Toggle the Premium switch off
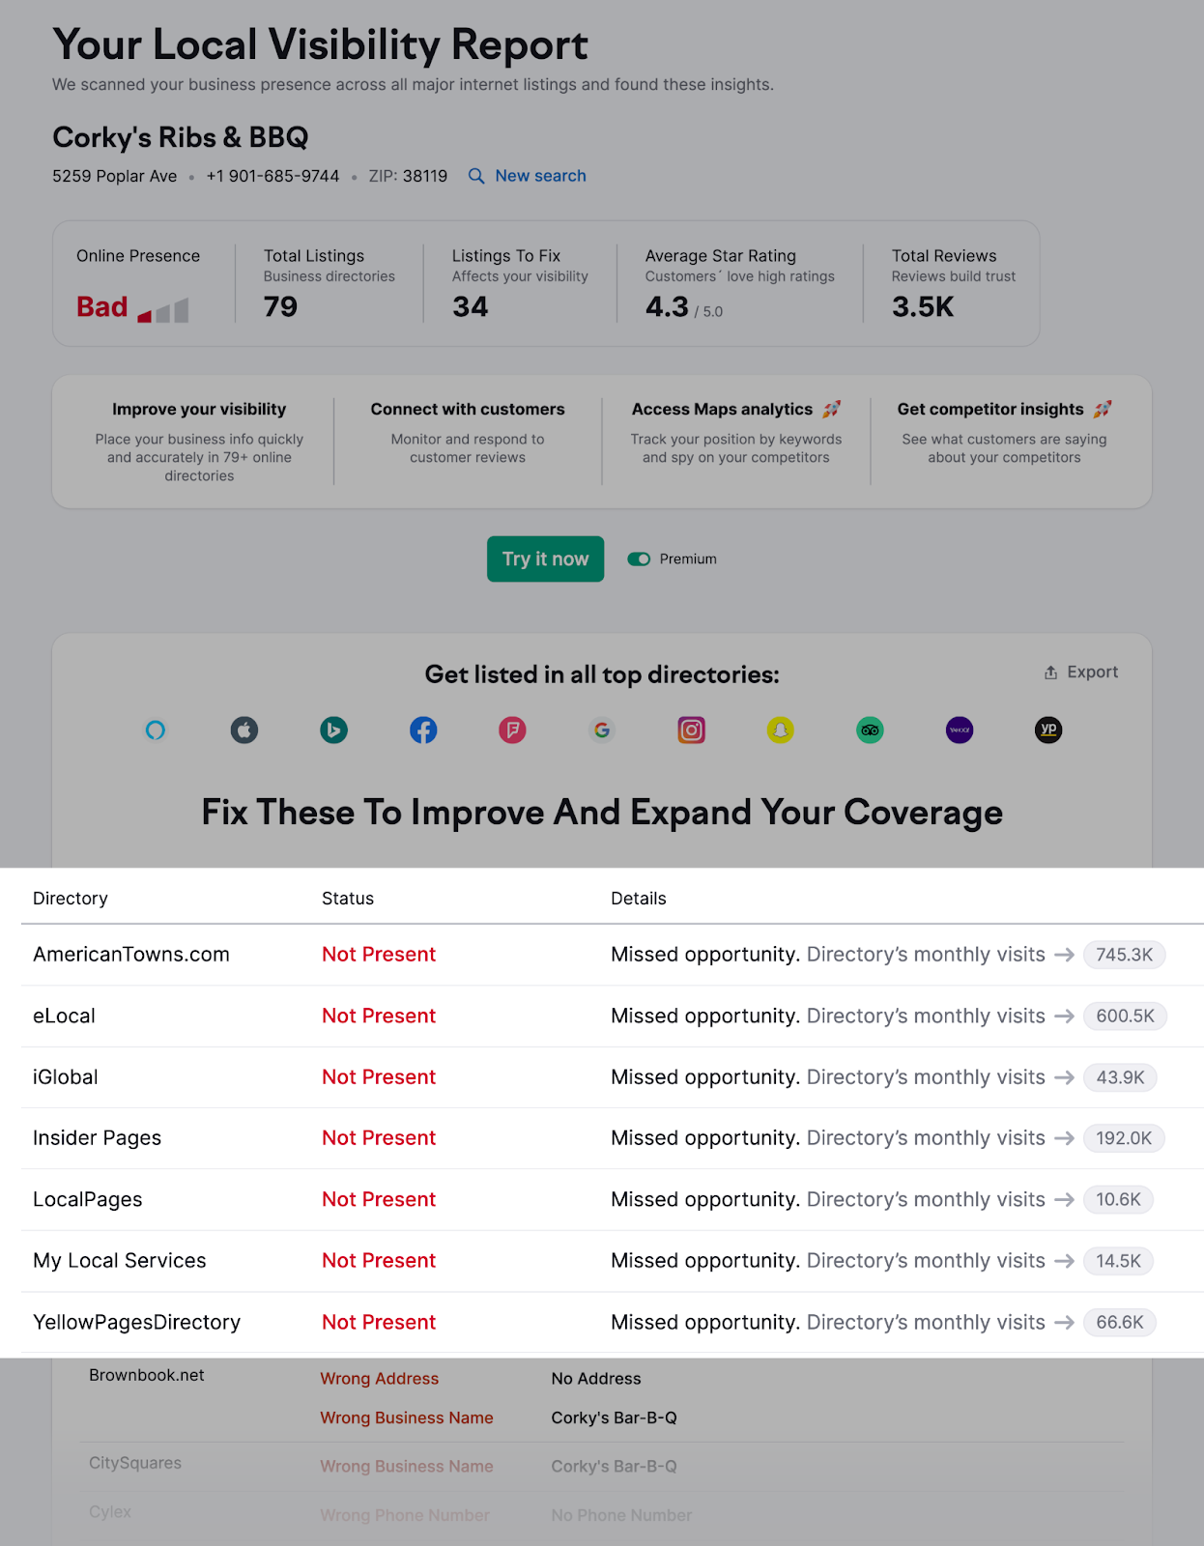The image size is (1204, 1546). (x=639, y=559)
